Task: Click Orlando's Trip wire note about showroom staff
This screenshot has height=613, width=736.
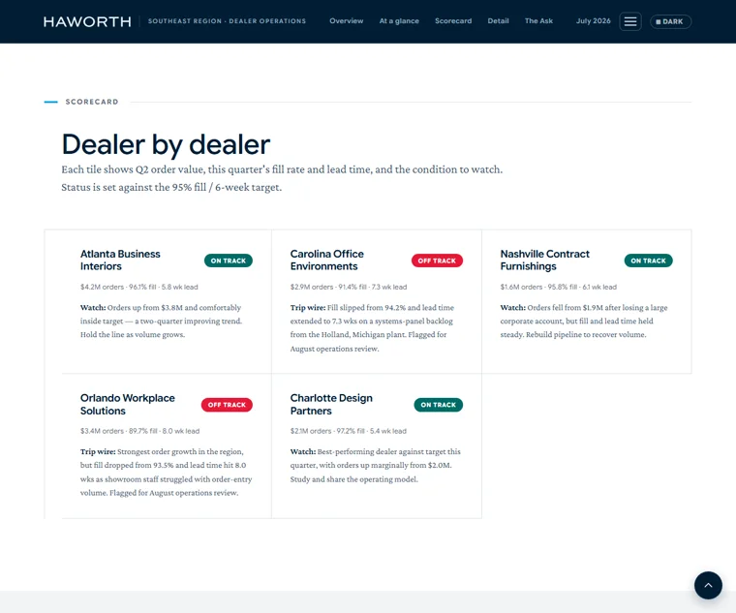Action: coord(167,473)
